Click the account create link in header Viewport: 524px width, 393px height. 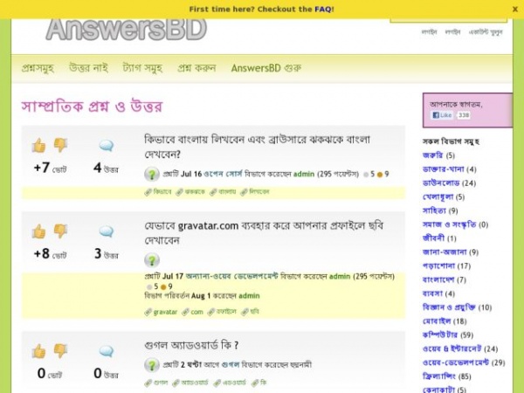486,31
